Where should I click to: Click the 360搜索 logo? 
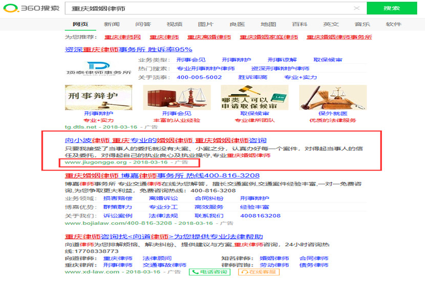31,8
